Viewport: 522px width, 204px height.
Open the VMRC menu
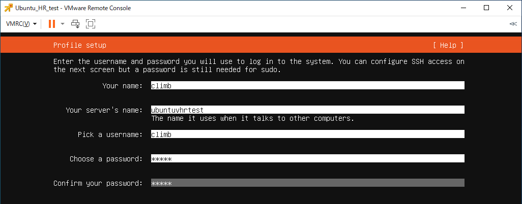pos(21,24)
